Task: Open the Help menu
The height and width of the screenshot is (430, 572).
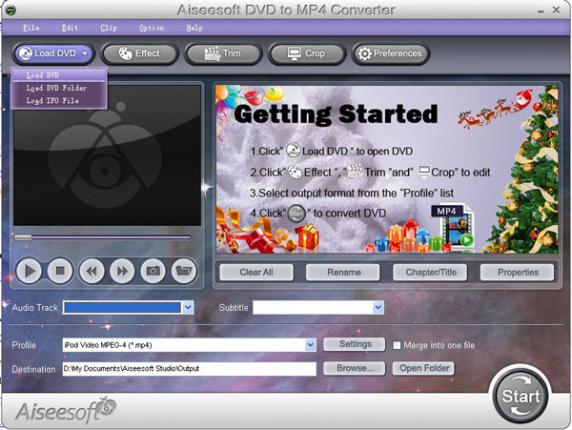Action: tap(194, 28)
